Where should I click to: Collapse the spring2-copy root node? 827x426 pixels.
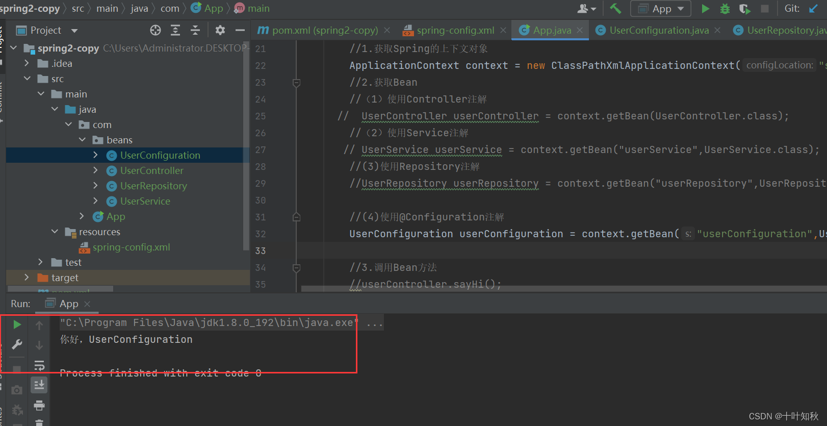coord(13,47)
